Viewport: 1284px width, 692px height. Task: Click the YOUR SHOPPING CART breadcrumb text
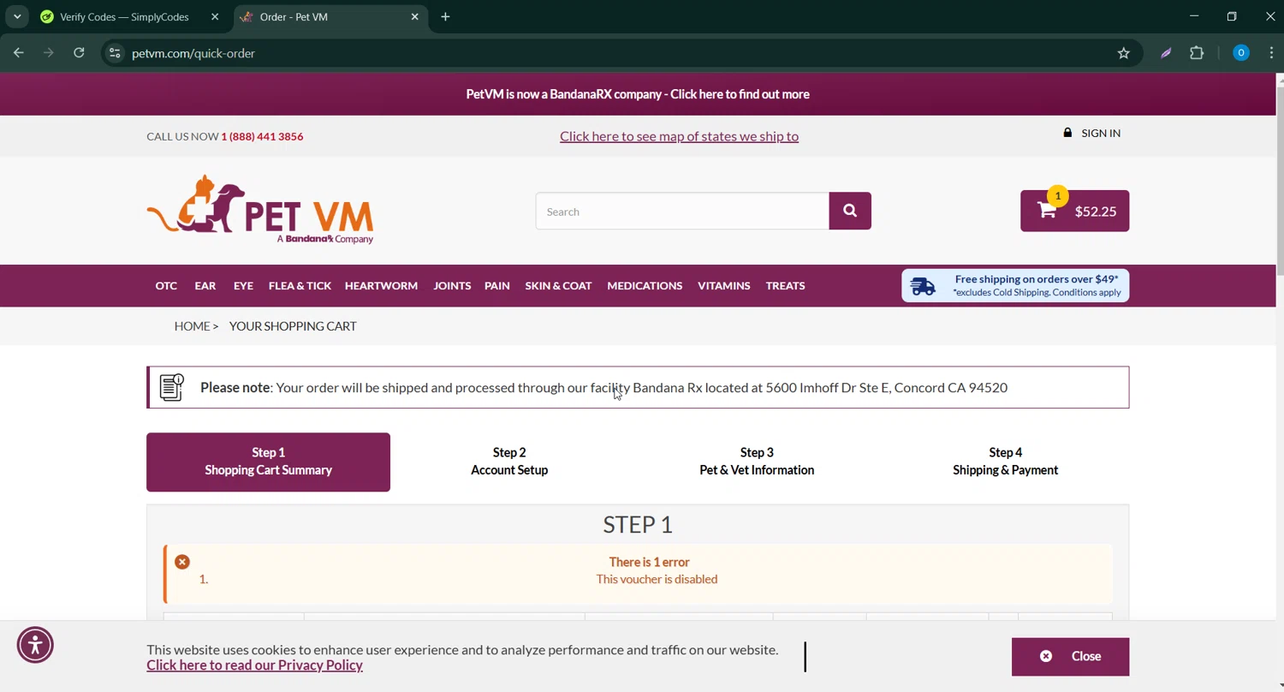[x=293, y=325]
